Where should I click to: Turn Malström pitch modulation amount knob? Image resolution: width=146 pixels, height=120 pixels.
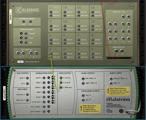(49, 78)
